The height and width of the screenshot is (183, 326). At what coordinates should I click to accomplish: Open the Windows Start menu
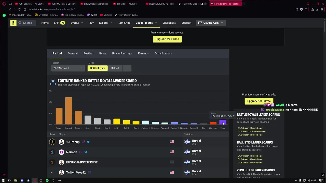(3, 180)
